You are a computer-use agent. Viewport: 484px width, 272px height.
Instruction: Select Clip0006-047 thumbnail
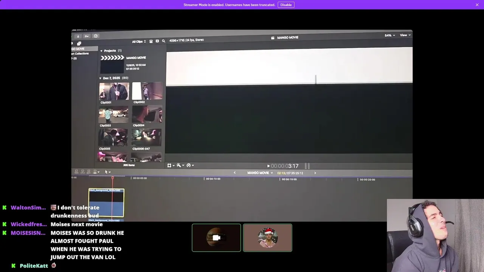point(146,138)
